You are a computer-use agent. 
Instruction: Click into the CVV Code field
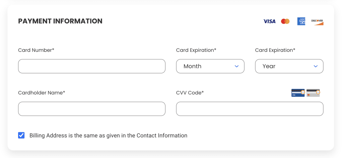coord(250,109)
